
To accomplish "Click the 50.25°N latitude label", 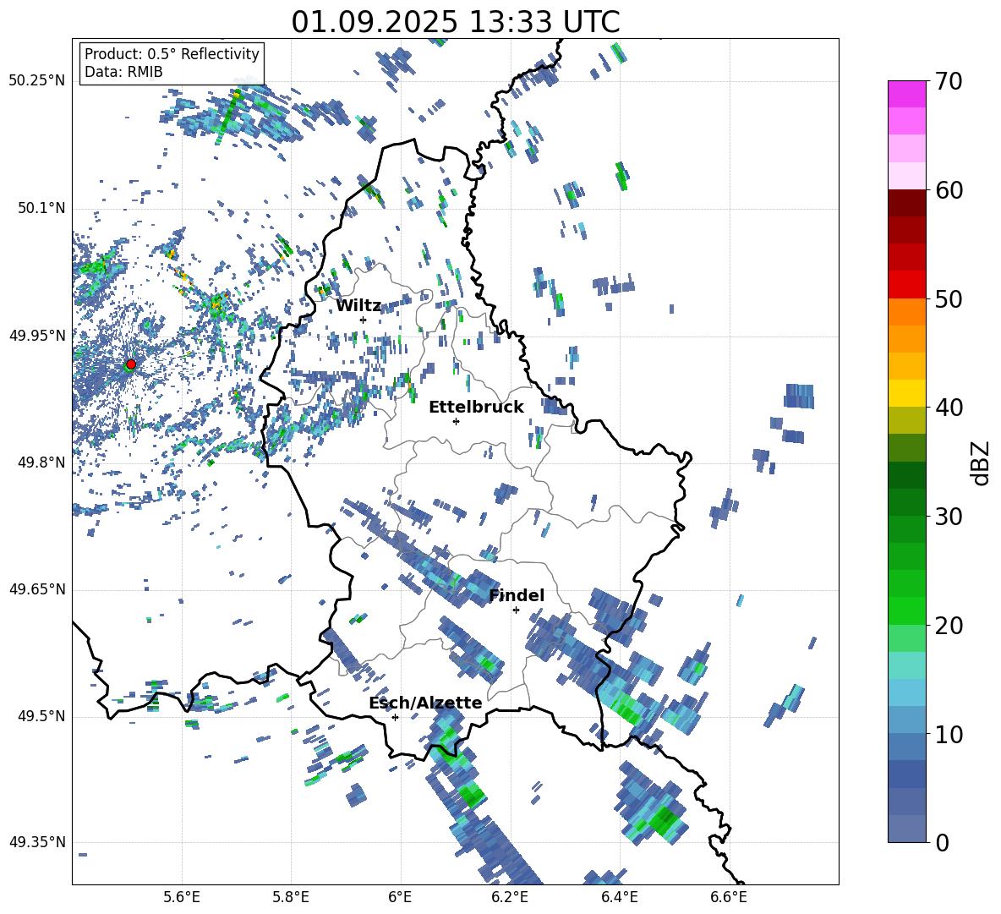I will click(37, 81).
